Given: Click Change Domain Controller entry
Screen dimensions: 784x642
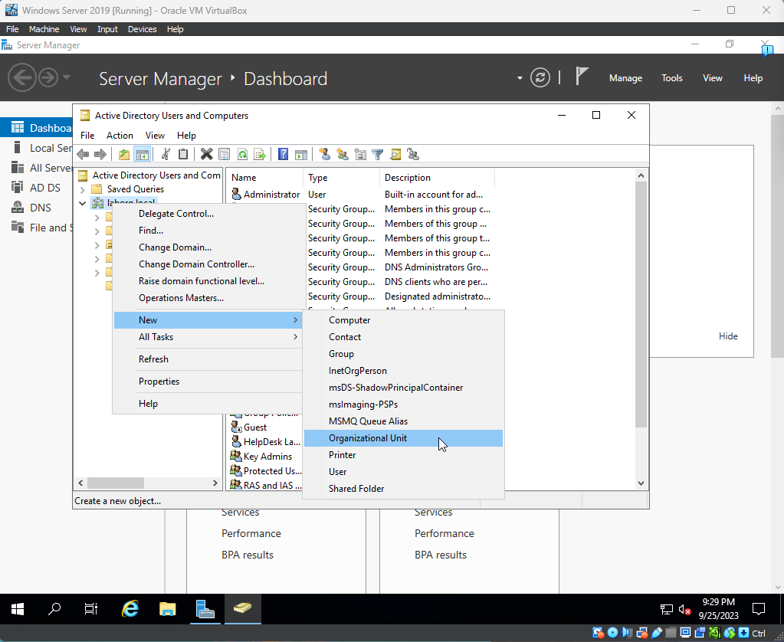Looking at the screenshot, I should pyautogui.click(x=208, y=264).
